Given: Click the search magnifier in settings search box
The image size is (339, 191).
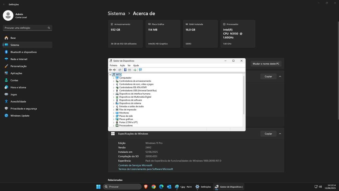Looking at the screenshot, I should 49,28.
